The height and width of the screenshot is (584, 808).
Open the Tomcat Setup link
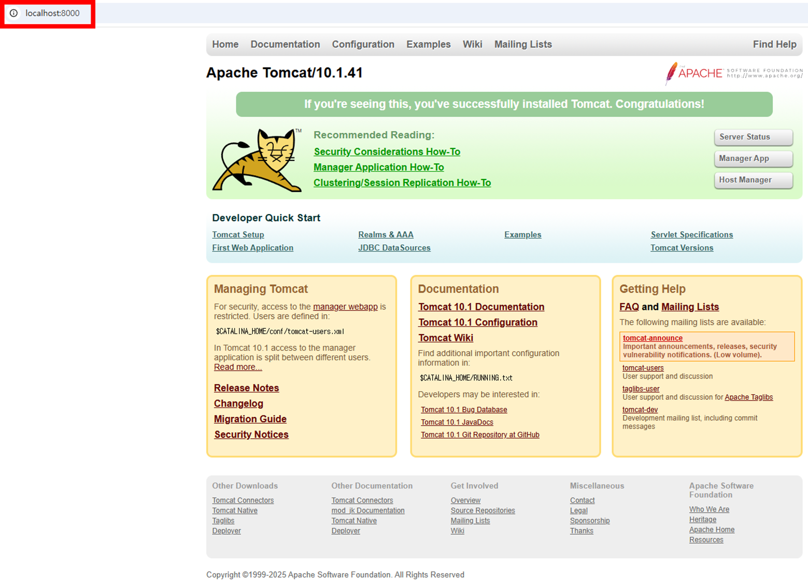(238, 234)
